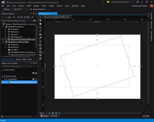Toggle visibility eye for LayoutRoot
154x122 pixels.
point(33,79)
